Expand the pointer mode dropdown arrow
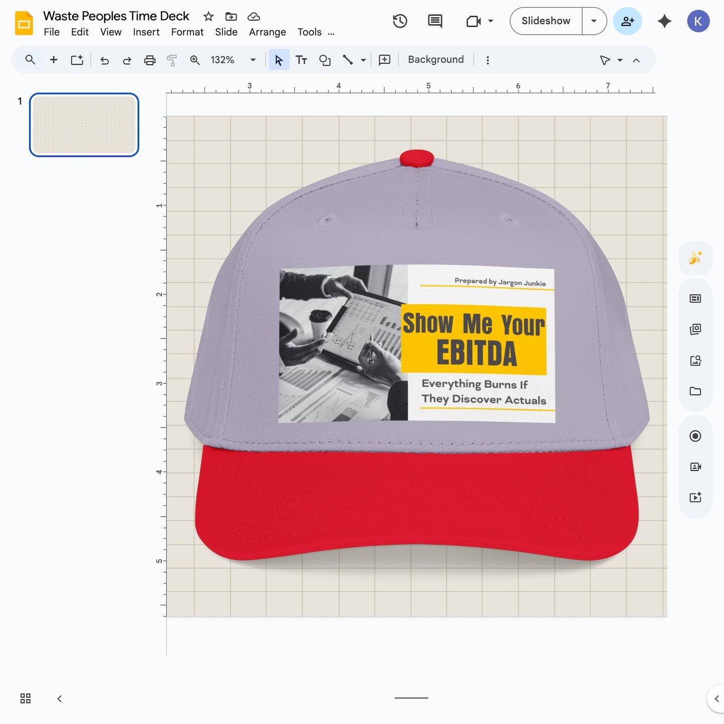The image size is (724, 724). coord(620,61)
